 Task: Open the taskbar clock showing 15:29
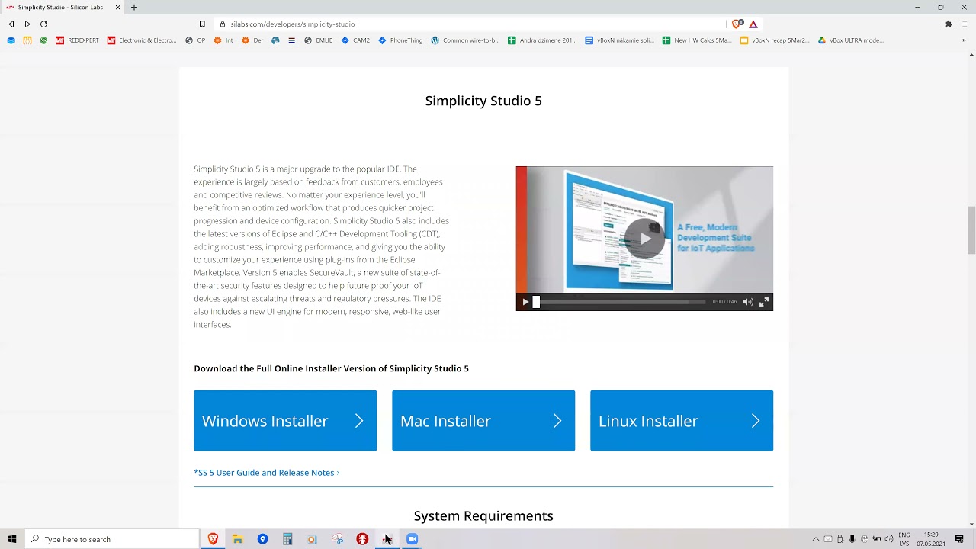pos(931,539)
